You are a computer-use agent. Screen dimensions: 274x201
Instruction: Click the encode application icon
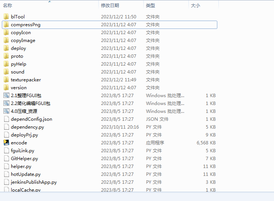point(6,143)
